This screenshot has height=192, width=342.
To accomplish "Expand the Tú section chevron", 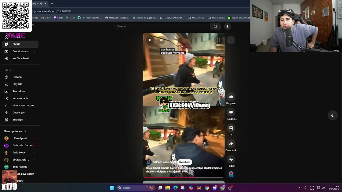I will click(x=10, y=70).
